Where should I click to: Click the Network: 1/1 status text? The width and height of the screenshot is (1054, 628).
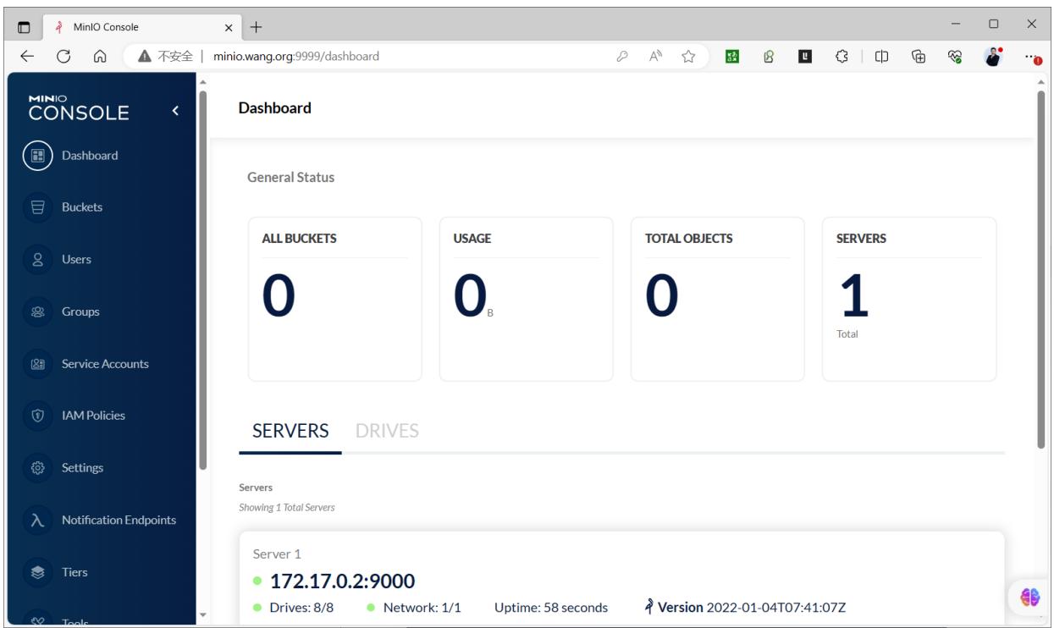pyautogui.click(x=422, y=608)
